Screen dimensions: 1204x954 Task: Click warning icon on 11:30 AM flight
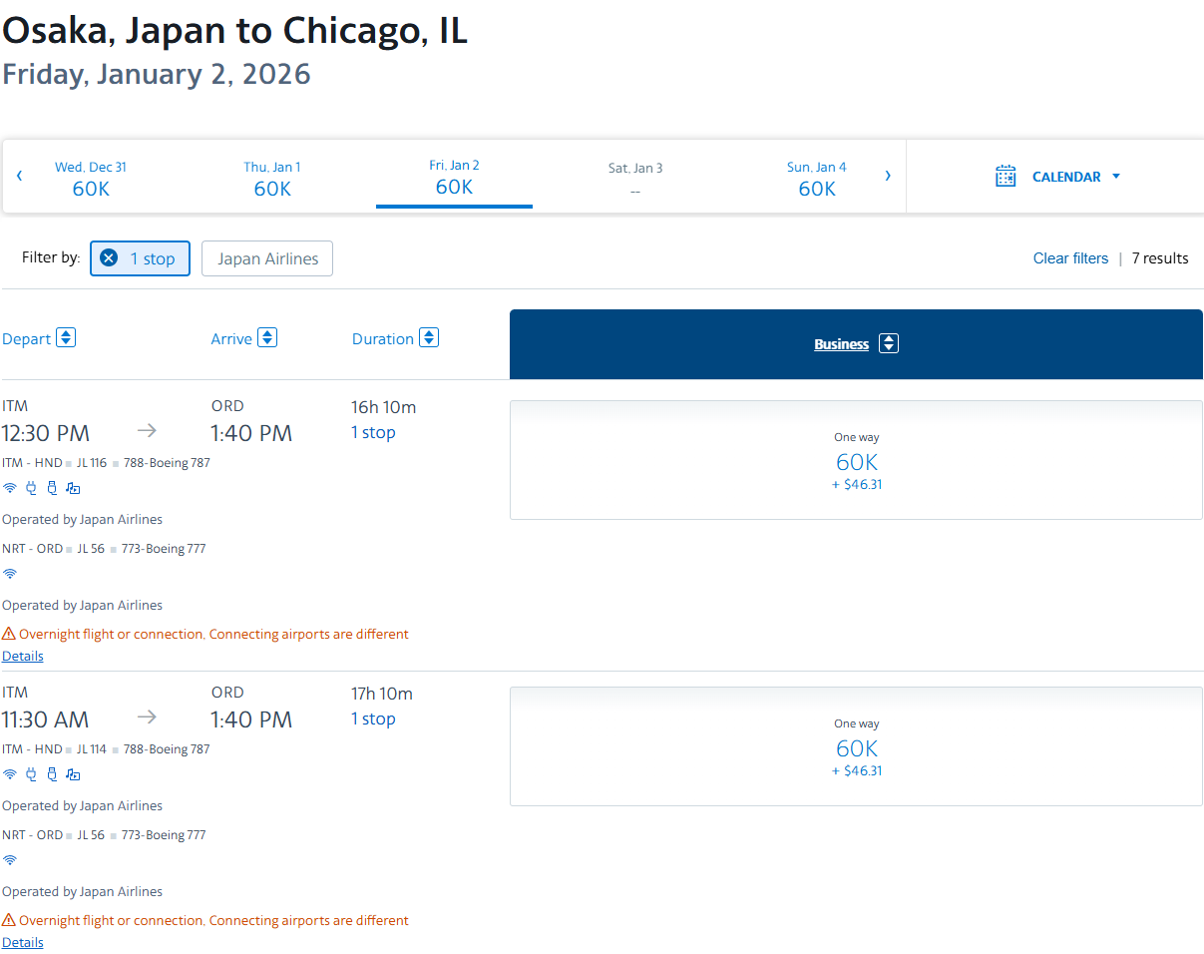[9, 920]
